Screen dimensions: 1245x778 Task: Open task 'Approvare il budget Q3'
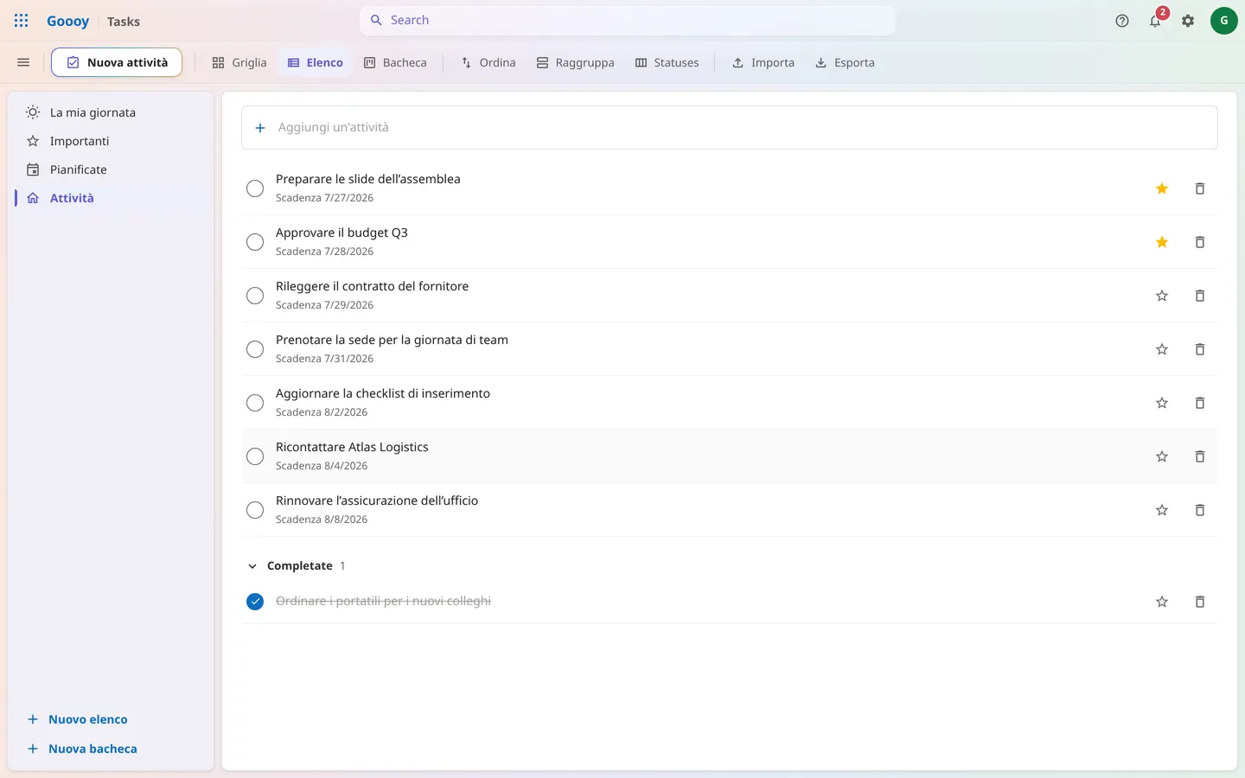342,233
